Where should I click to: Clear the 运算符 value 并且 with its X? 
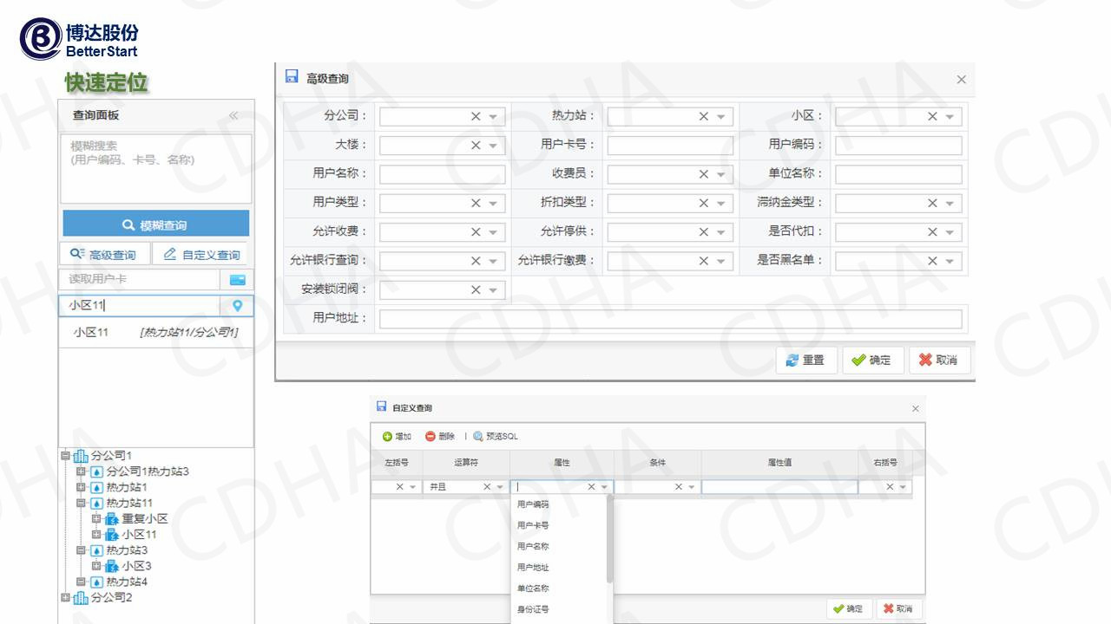click(487, 487)
